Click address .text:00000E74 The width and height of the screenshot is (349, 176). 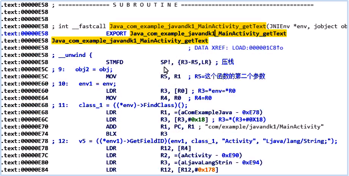pyautogui.click(x=25, y=134)
